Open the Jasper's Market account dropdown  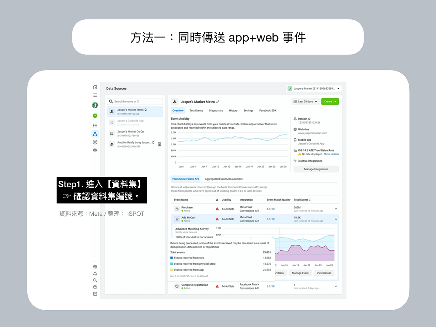pos(314,89)
